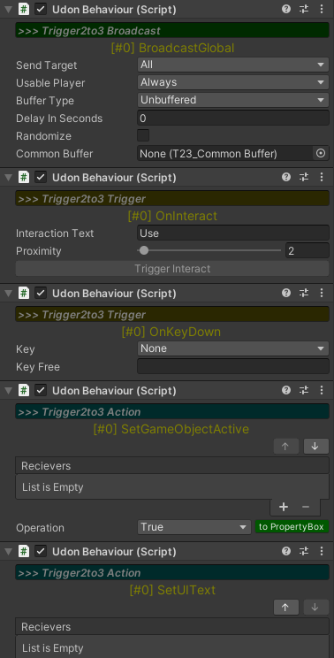Open help for BroadcastGlobal Udon Behaviour
This screenshot has width=334, height=658.
(286, 9)
